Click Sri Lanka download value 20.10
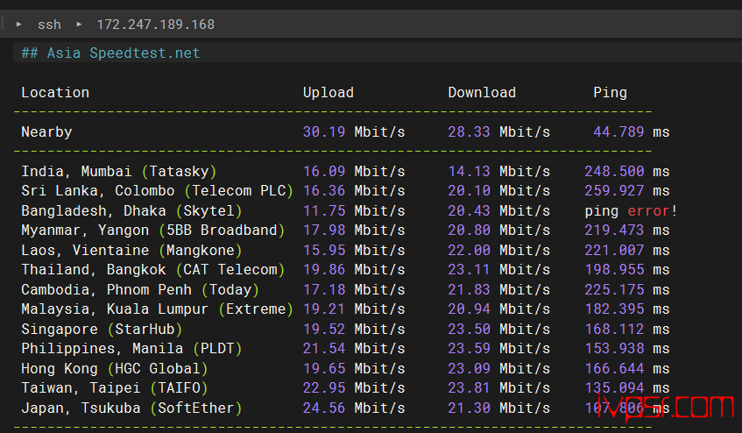The image size is (742, 433). click(x=470, y=190)
